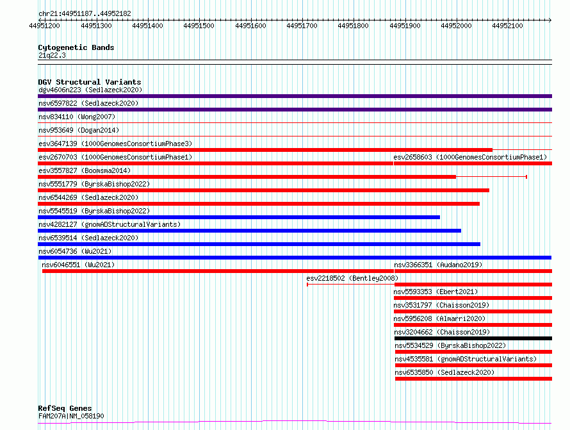Select esv3557827 (Boomsma2014) variant label
The height and width of the screenshot is (430, 570).
(x=85, y=170)
